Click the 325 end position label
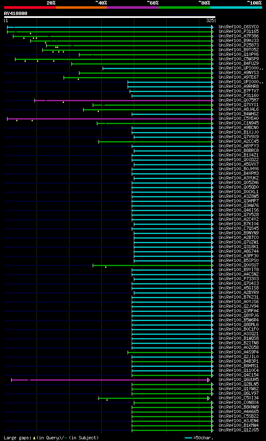This screenshot has height=441, width=266. [x=210, y=20]
